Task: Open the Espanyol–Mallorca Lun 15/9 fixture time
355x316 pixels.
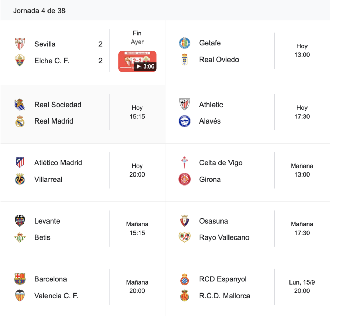Action: [302, 287]
